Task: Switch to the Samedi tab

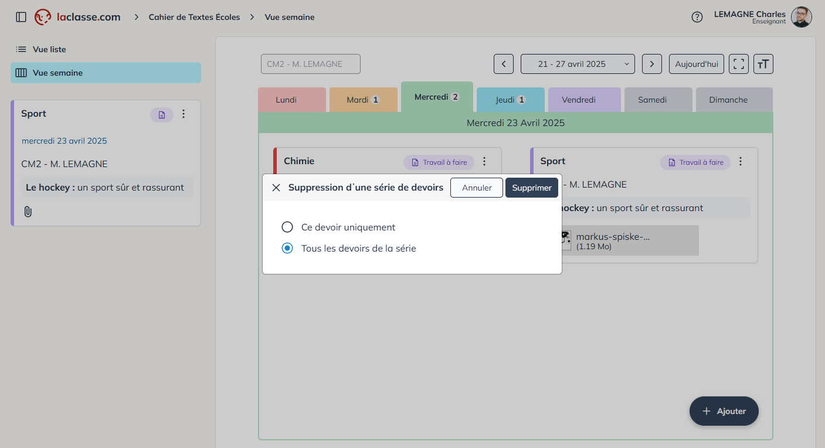Action: click(x=658, y=100)
